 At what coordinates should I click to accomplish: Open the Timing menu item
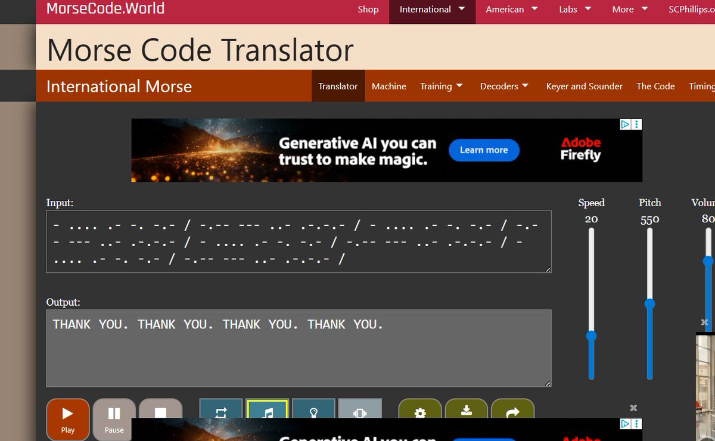(x=701, y=86)
